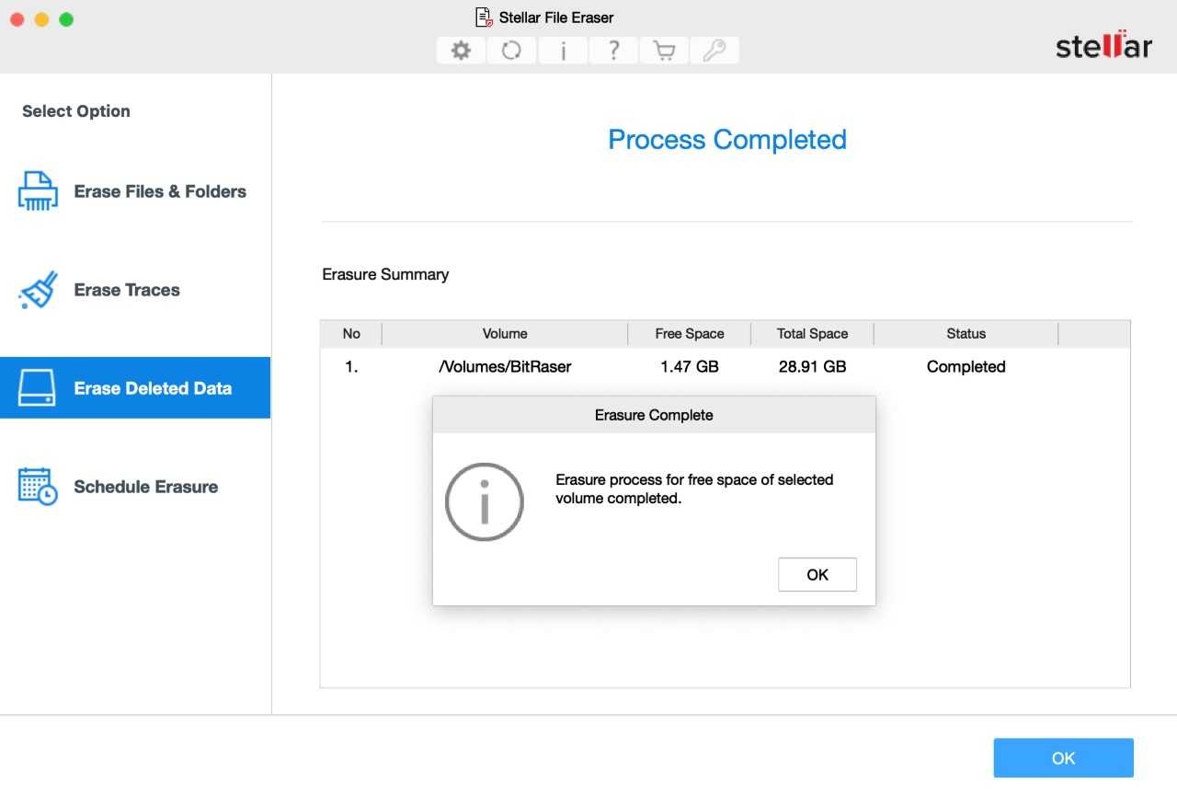Click the shredder icon for Erase Files & Folders

38,191
